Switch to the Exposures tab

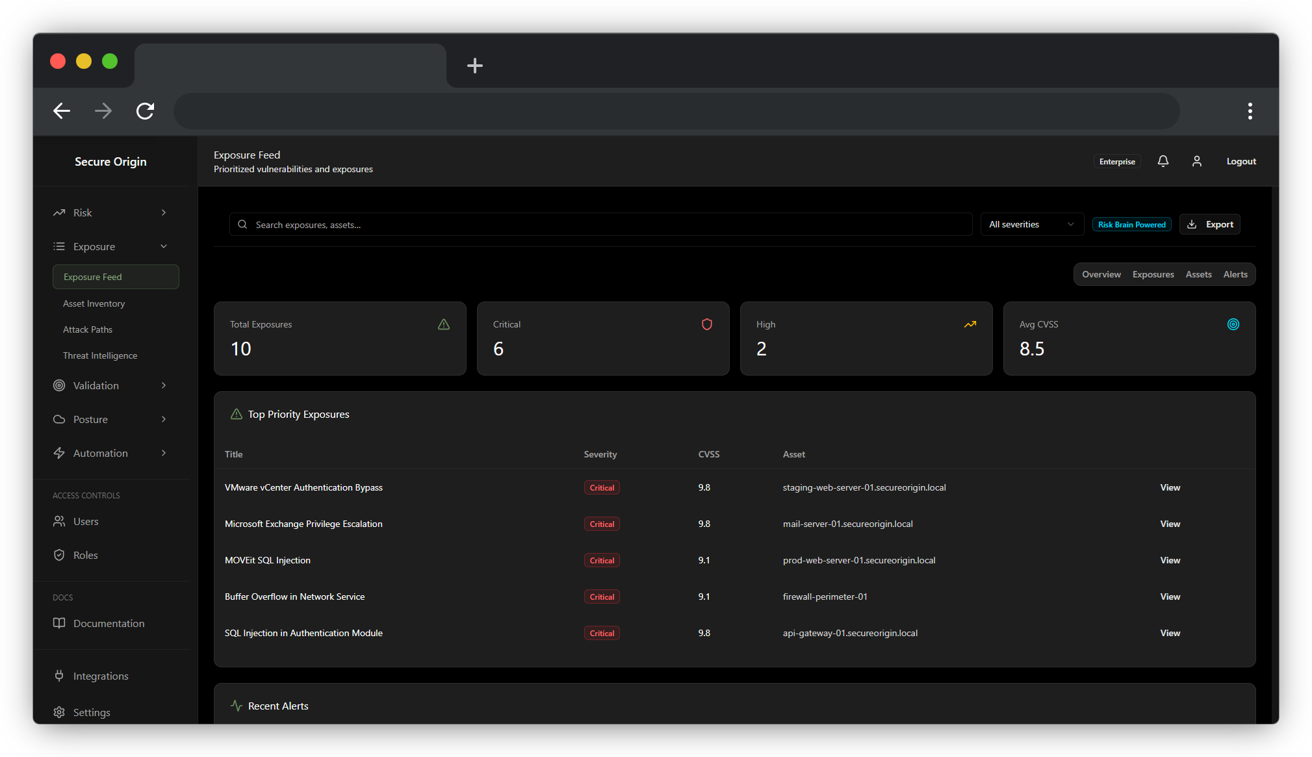click(1153, 274)
